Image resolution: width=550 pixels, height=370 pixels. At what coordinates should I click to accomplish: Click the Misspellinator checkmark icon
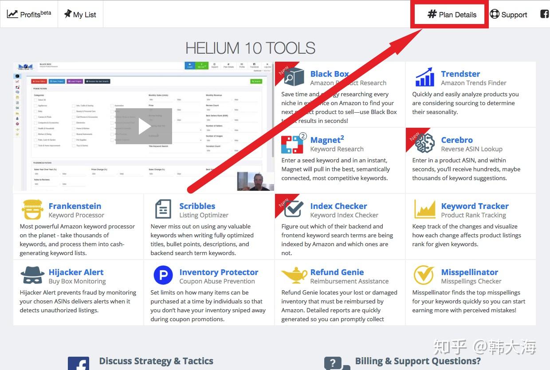(424, 276)
